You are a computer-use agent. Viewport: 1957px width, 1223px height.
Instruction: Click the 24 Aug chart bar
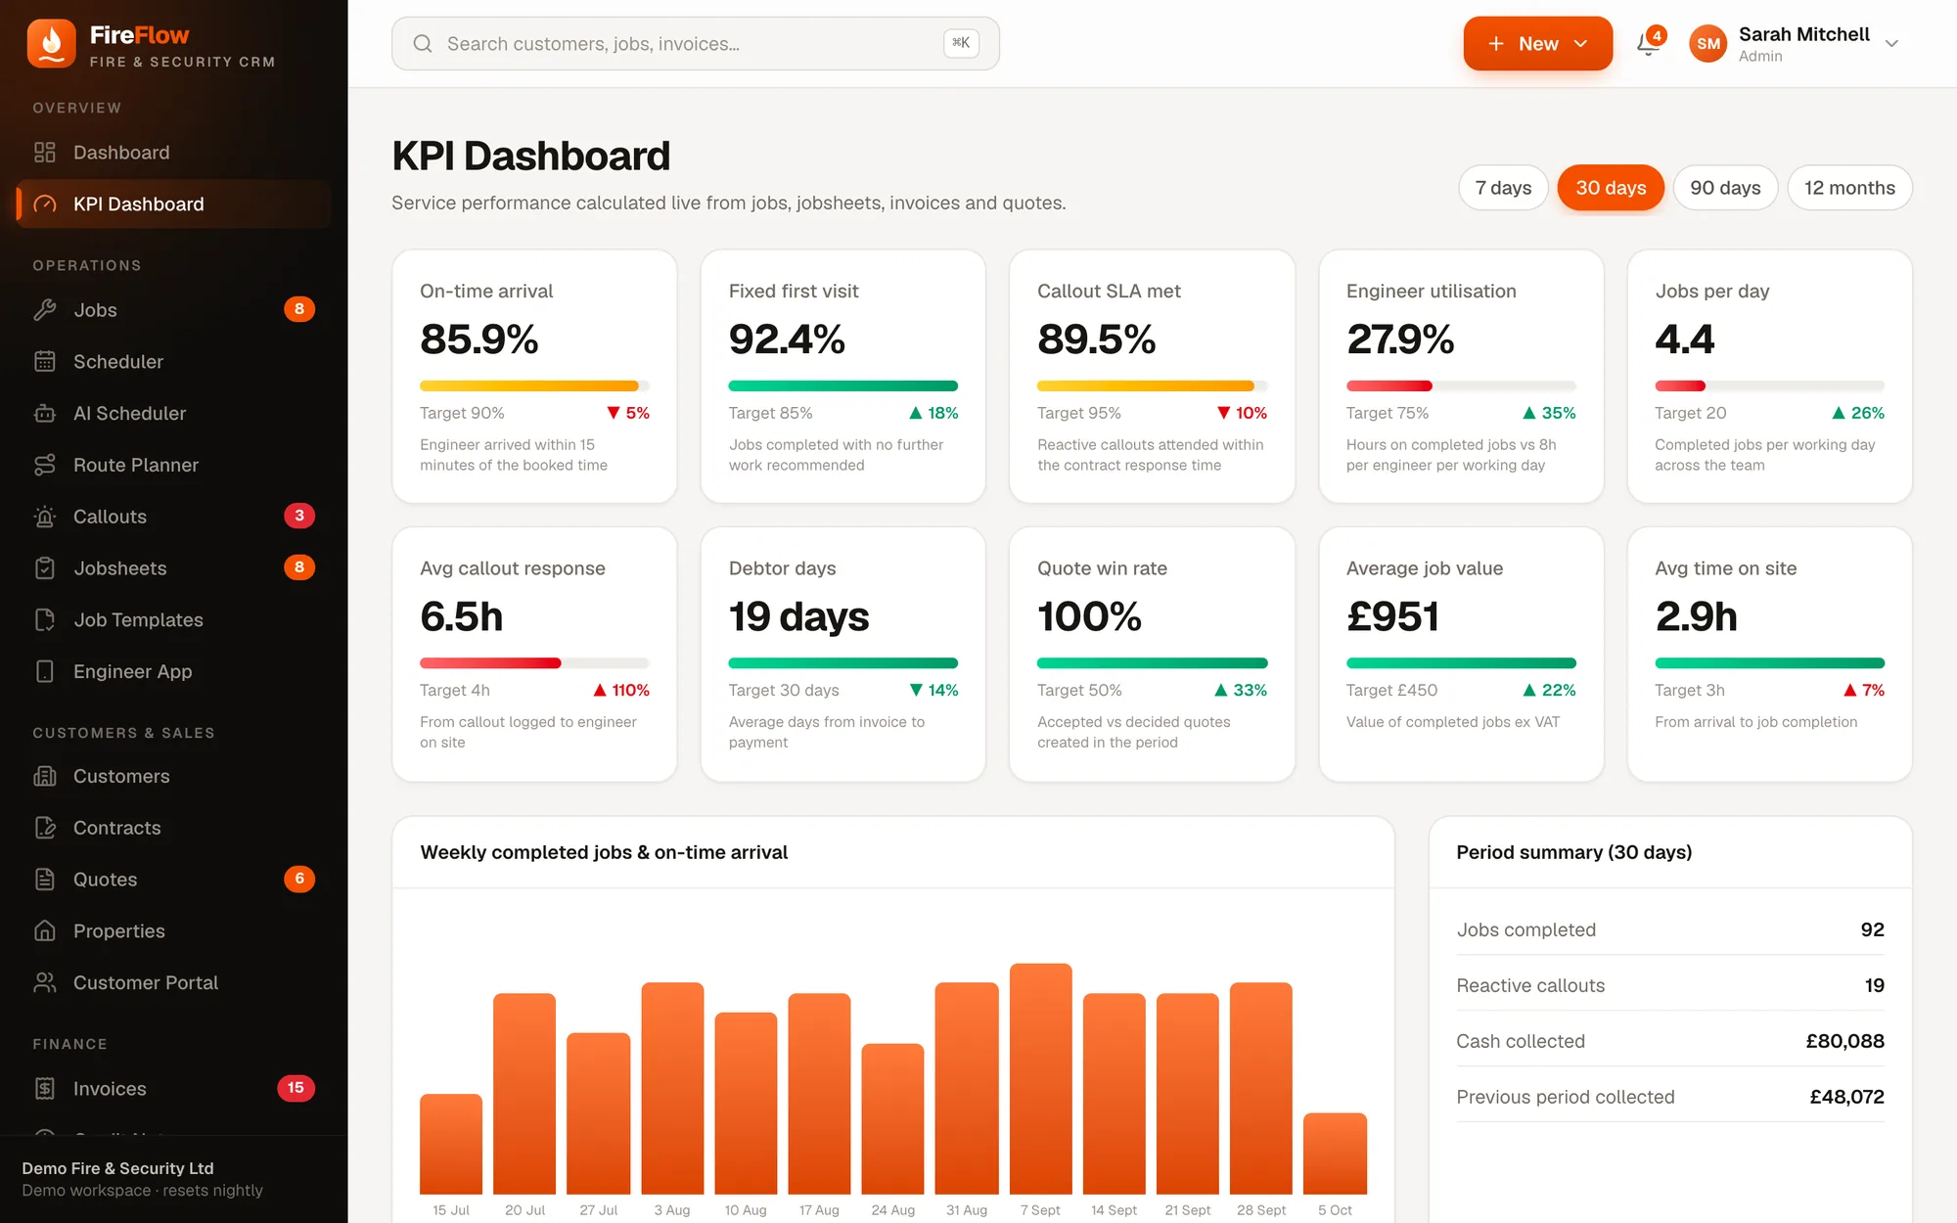(x=892, y=1118)
